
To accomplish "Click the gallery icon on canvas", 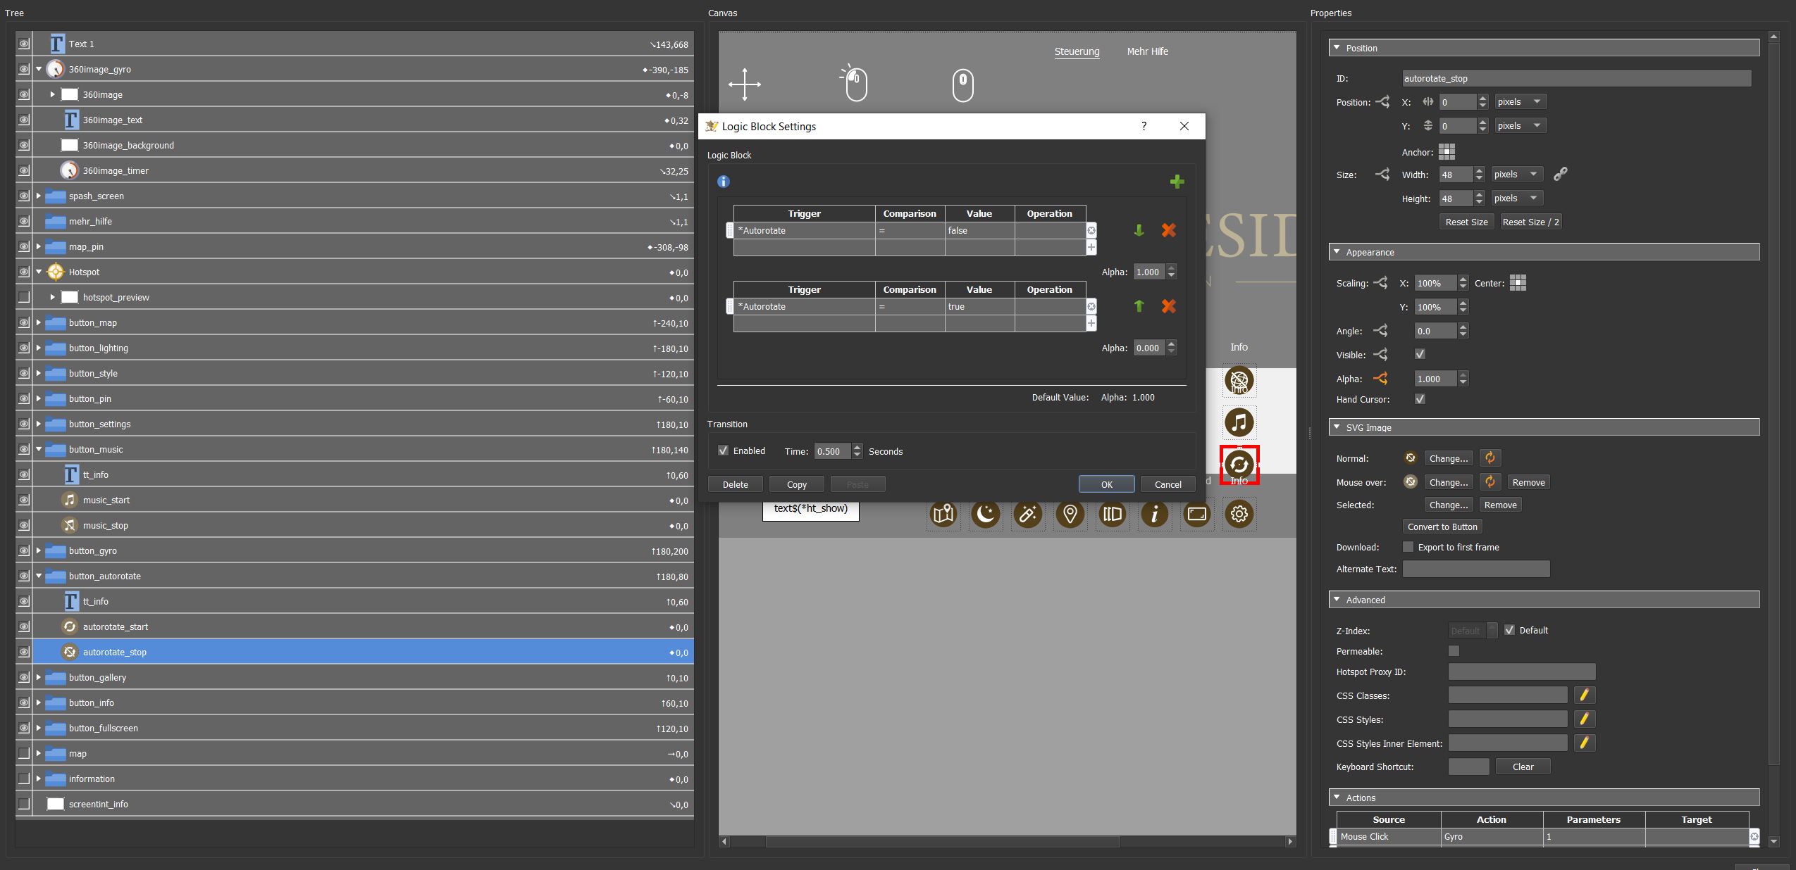I will click(1113, 515).
